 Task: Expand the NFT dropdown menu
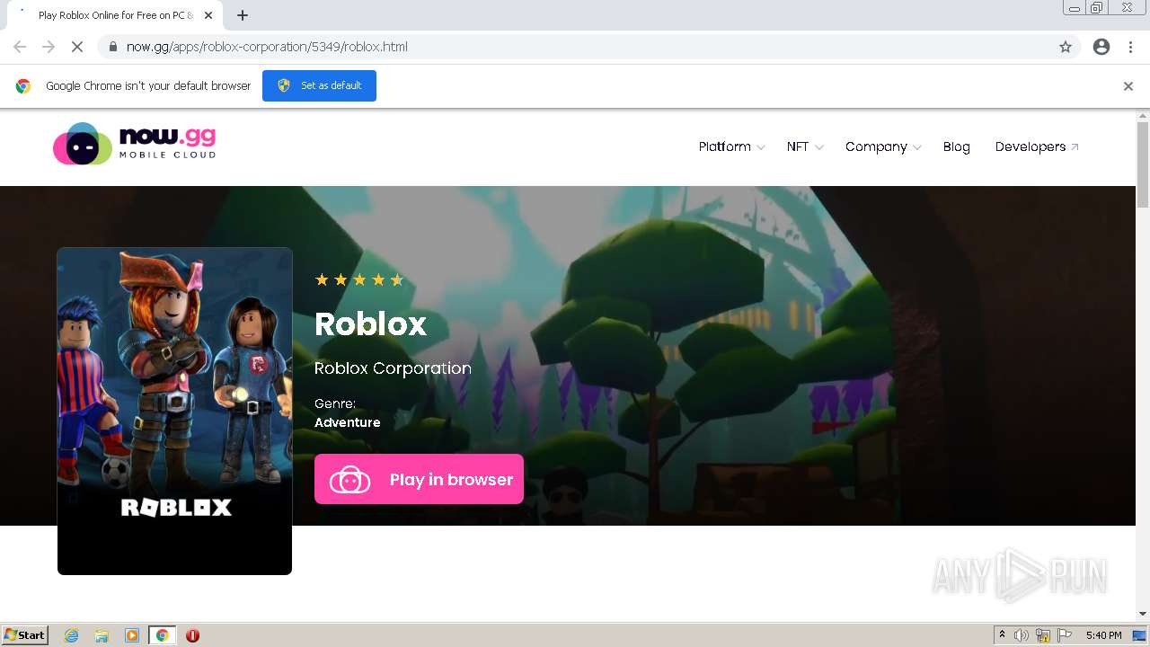[x=804, y=146]
